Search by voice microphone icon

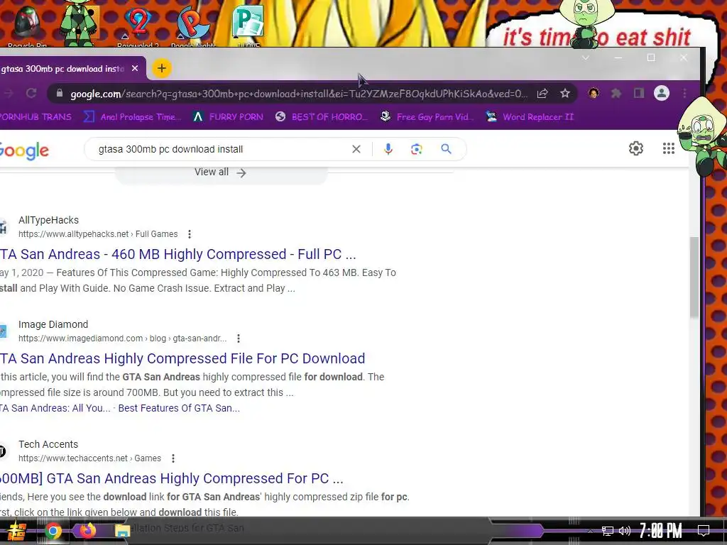coord(388,149)
